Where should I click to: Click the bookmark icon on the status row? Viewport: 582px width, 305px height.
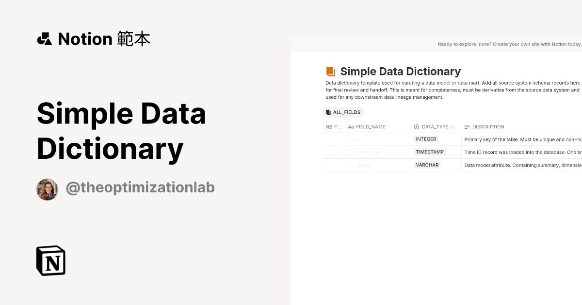(x=351, y=165)
